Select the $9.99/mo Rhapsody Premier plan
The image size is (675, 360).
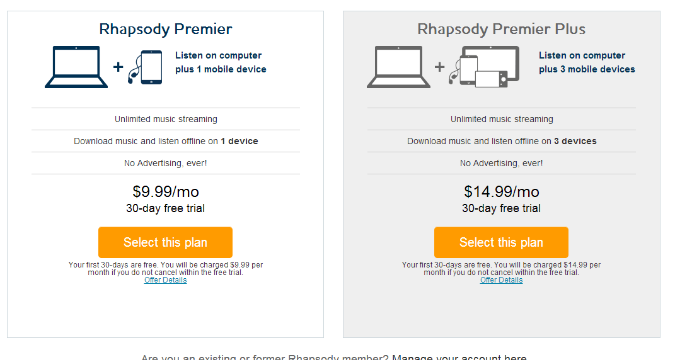tap(165, 242)
